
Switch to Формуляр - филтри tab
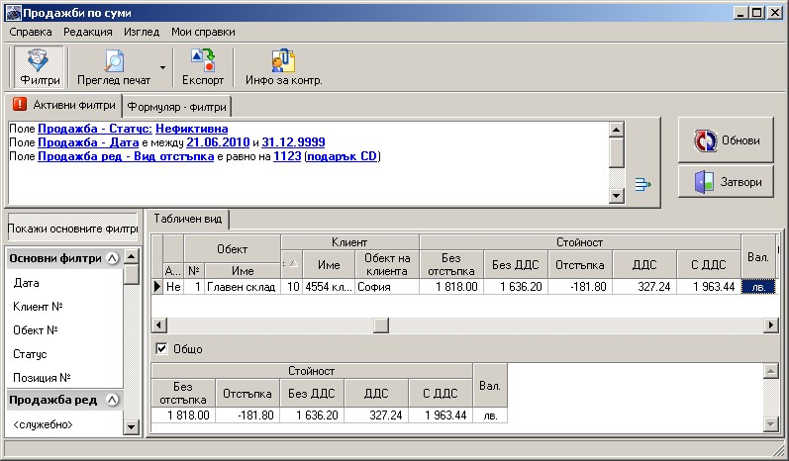click(176, 107)
